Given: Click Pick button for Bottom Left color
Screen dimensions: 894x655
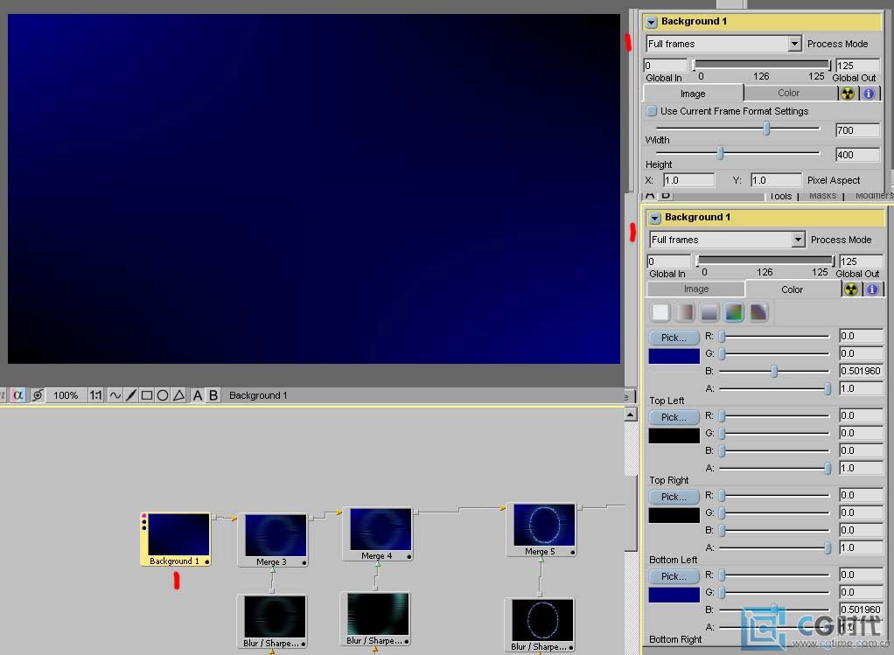Looking at the screenshot, I should 674,497.
